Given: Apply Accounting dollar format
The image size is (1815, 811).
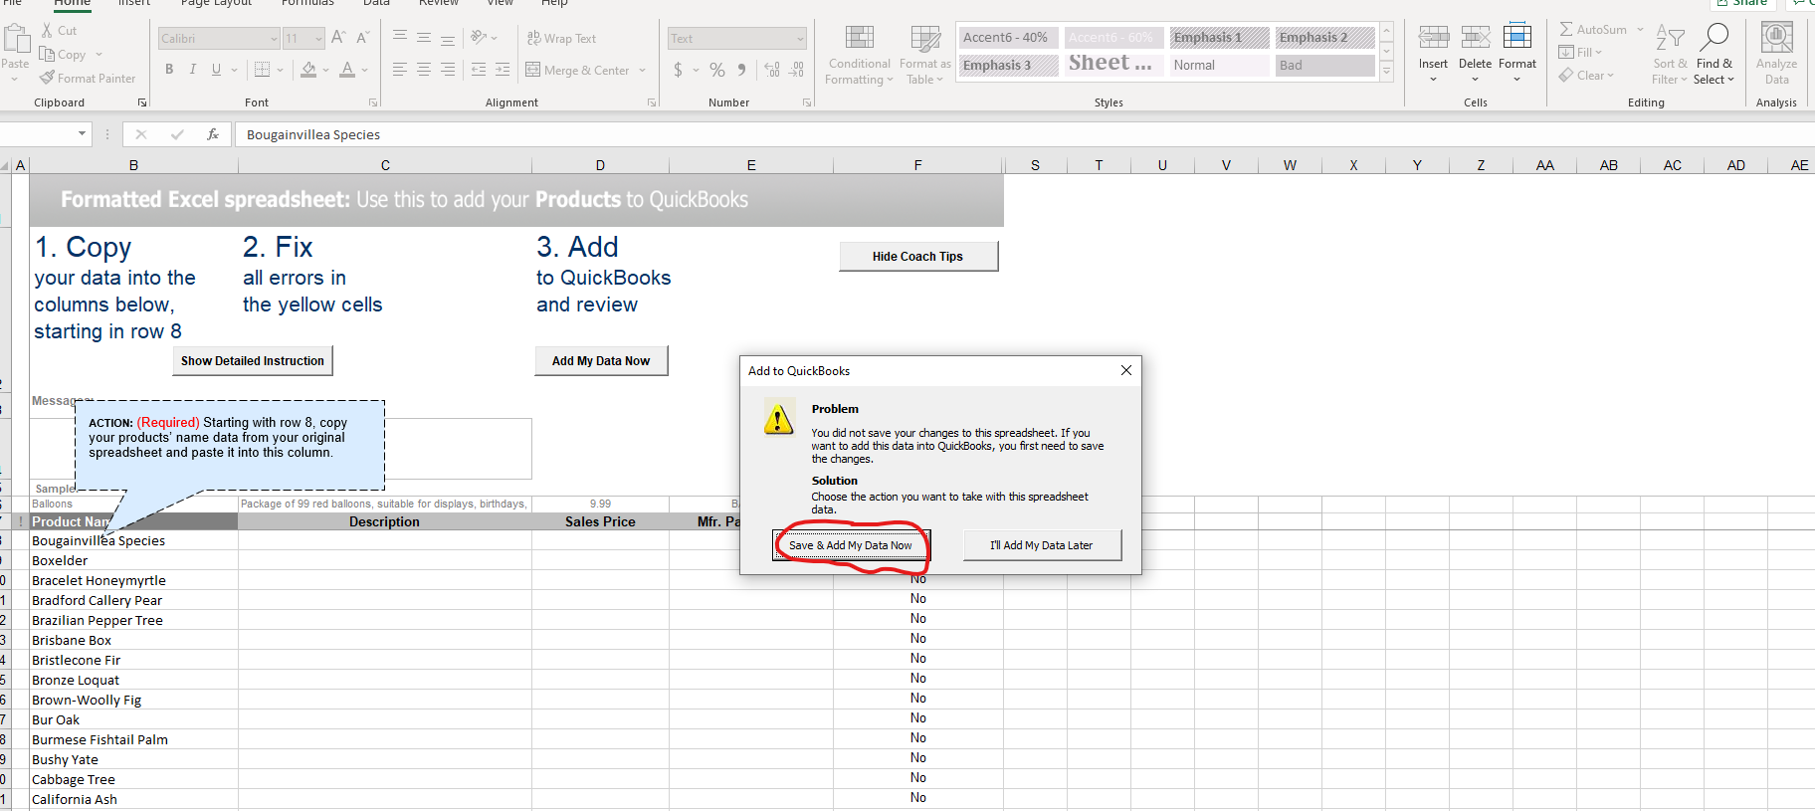Looking at the screenshot, I should pyautogui.click(x=678, y=70).
